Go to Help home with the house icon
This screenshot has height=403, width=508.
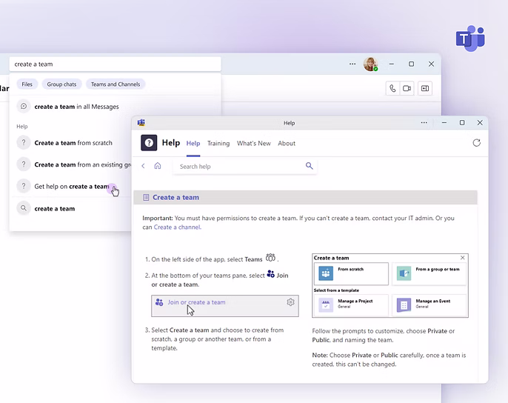[x=158, y=166]
